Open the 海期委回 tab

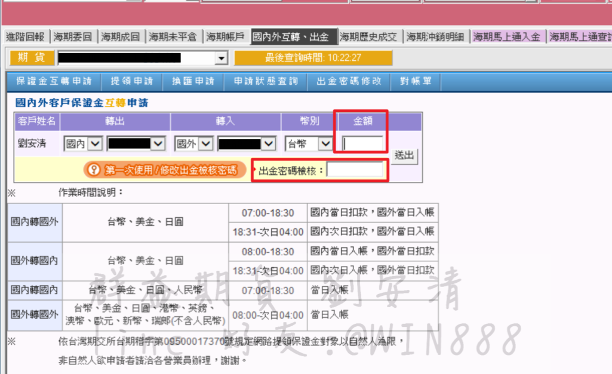coord(73,37)
